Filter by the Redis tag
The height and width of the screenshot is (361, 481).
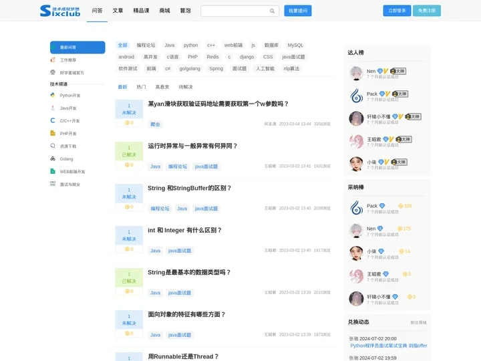tap(212, 57)
